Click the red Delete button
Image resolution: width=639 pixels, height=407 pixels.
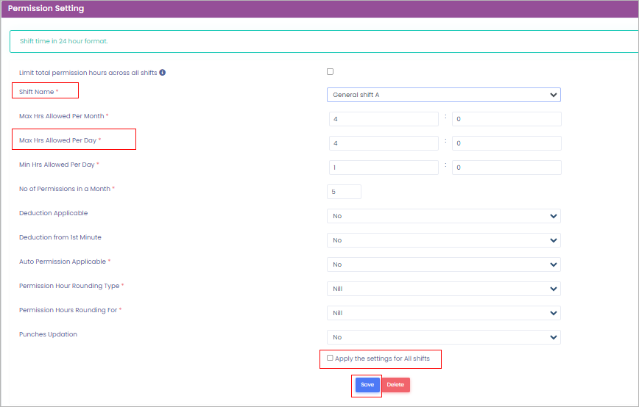click(x=395, y=385)
